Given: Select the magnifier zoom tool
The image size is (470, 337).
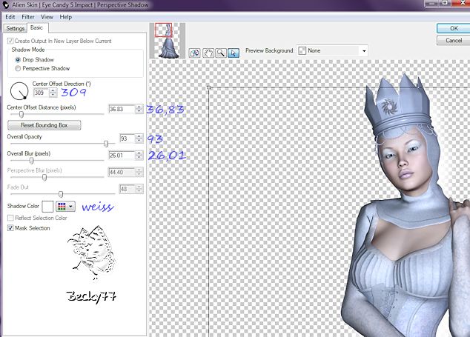Looking at the screenshot, I should tap(221, 53).
